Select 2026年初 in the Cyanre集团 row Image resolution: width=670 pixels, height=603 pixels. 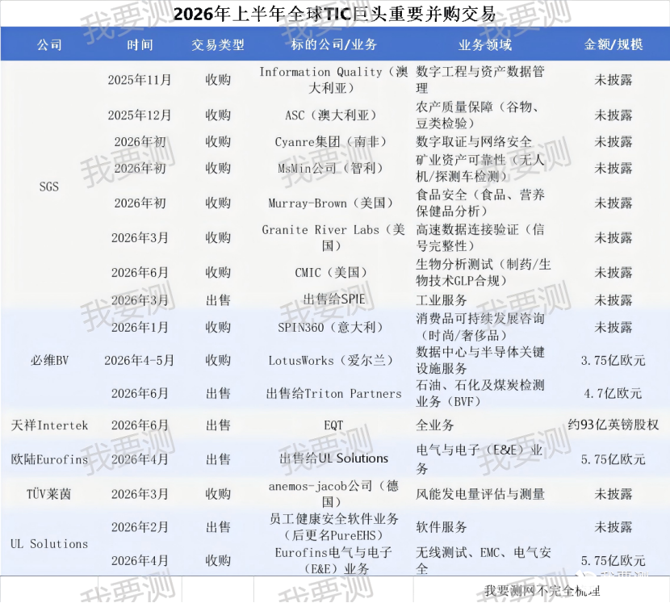coord(140,141)
